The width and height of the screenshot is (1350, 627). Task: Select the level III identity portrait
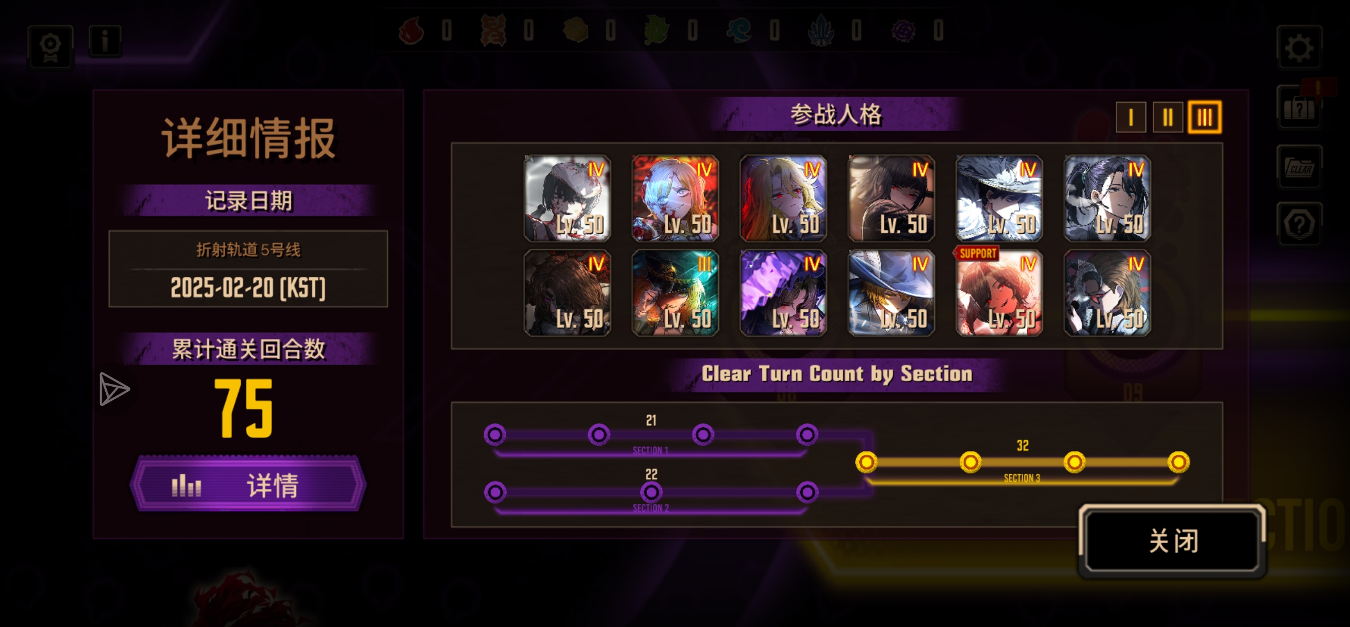[675, 292]
